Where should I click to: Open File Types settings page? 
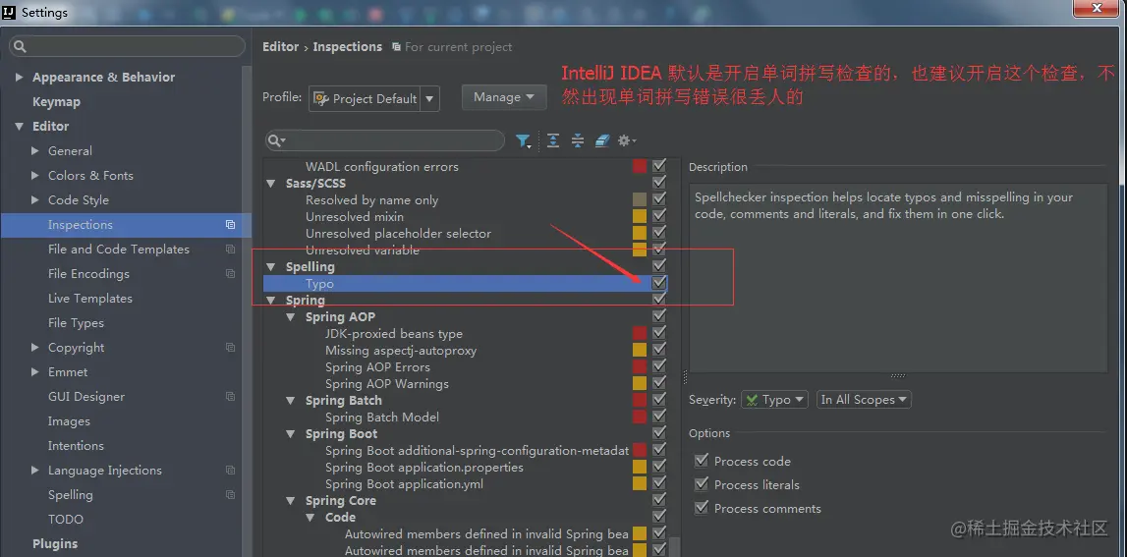pos(77,322)
